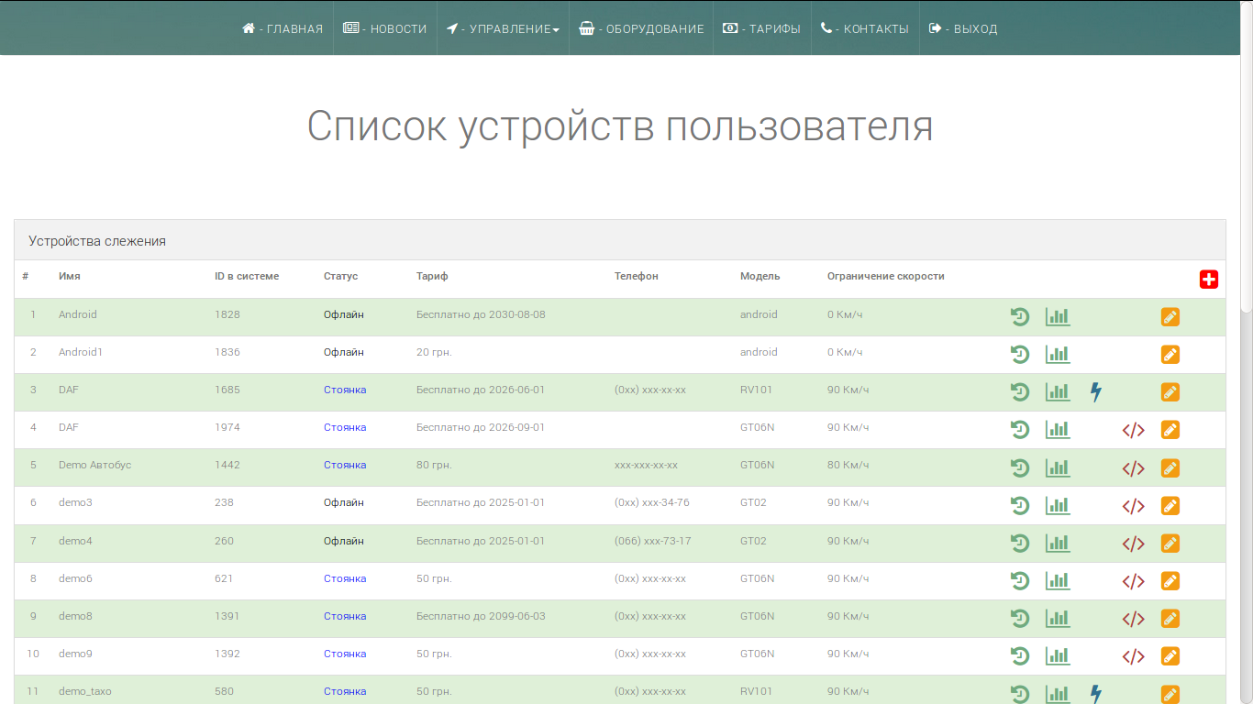
Task: Open history for Demo Автобус
Action: [1020, 468]
